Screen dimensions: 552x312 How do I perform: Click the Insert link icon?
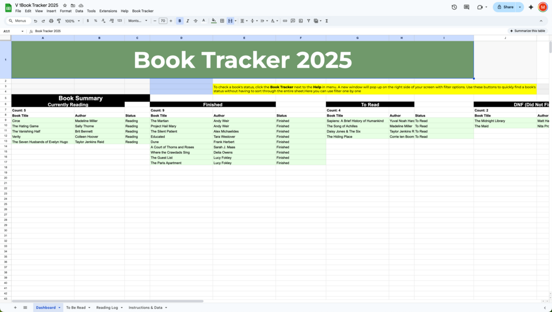[x=285, y=21]
